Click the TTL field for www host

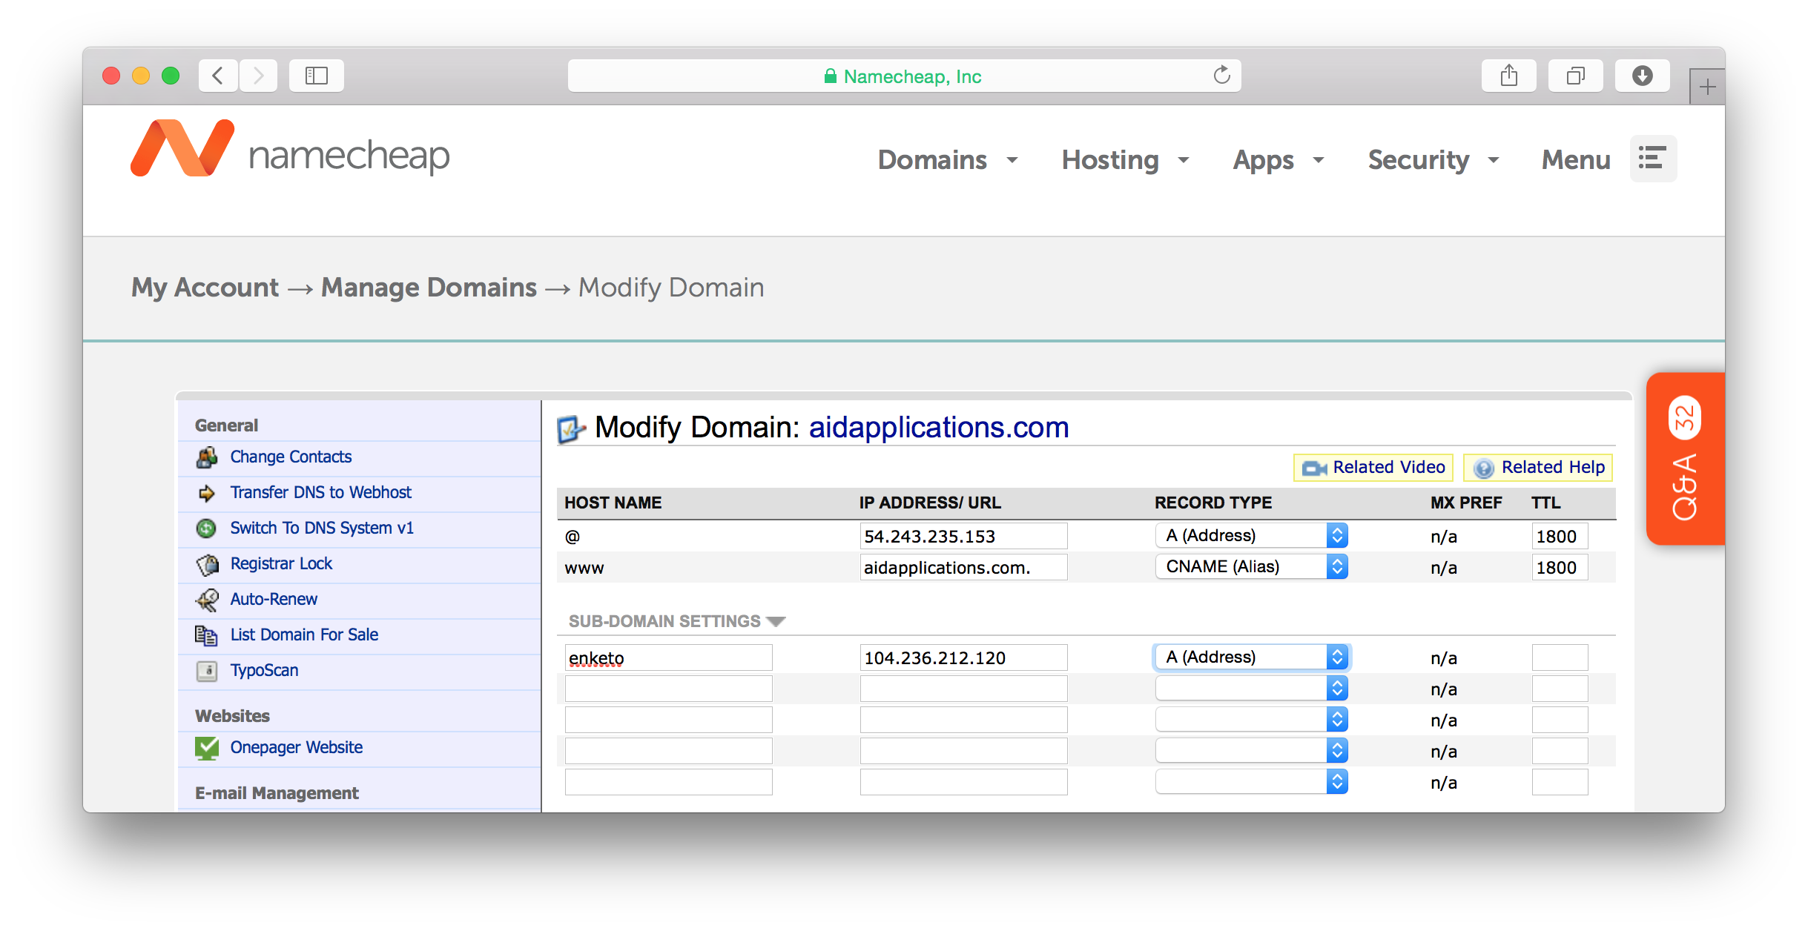1560,567
